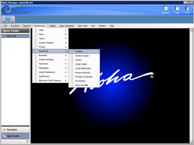Click the Favorites panel button

tap(16, 130)
